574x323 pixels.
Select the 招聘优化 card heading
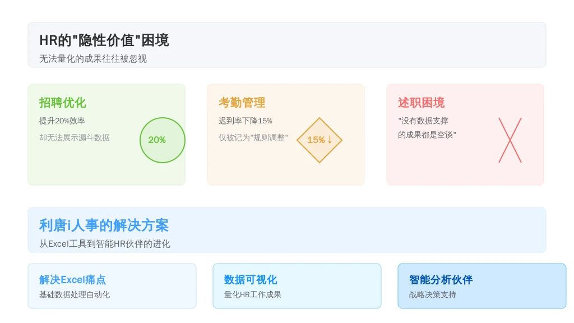coord(63,103)
